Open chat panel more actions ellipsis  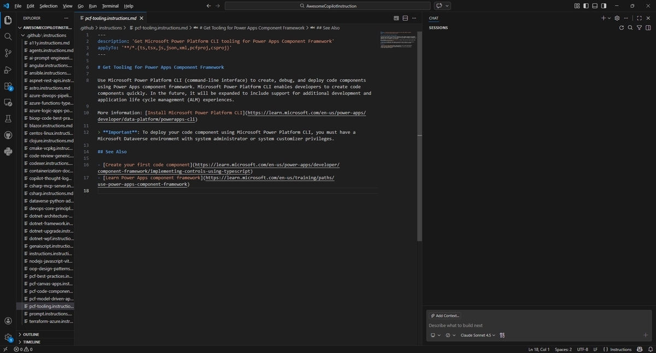(627, 18)
